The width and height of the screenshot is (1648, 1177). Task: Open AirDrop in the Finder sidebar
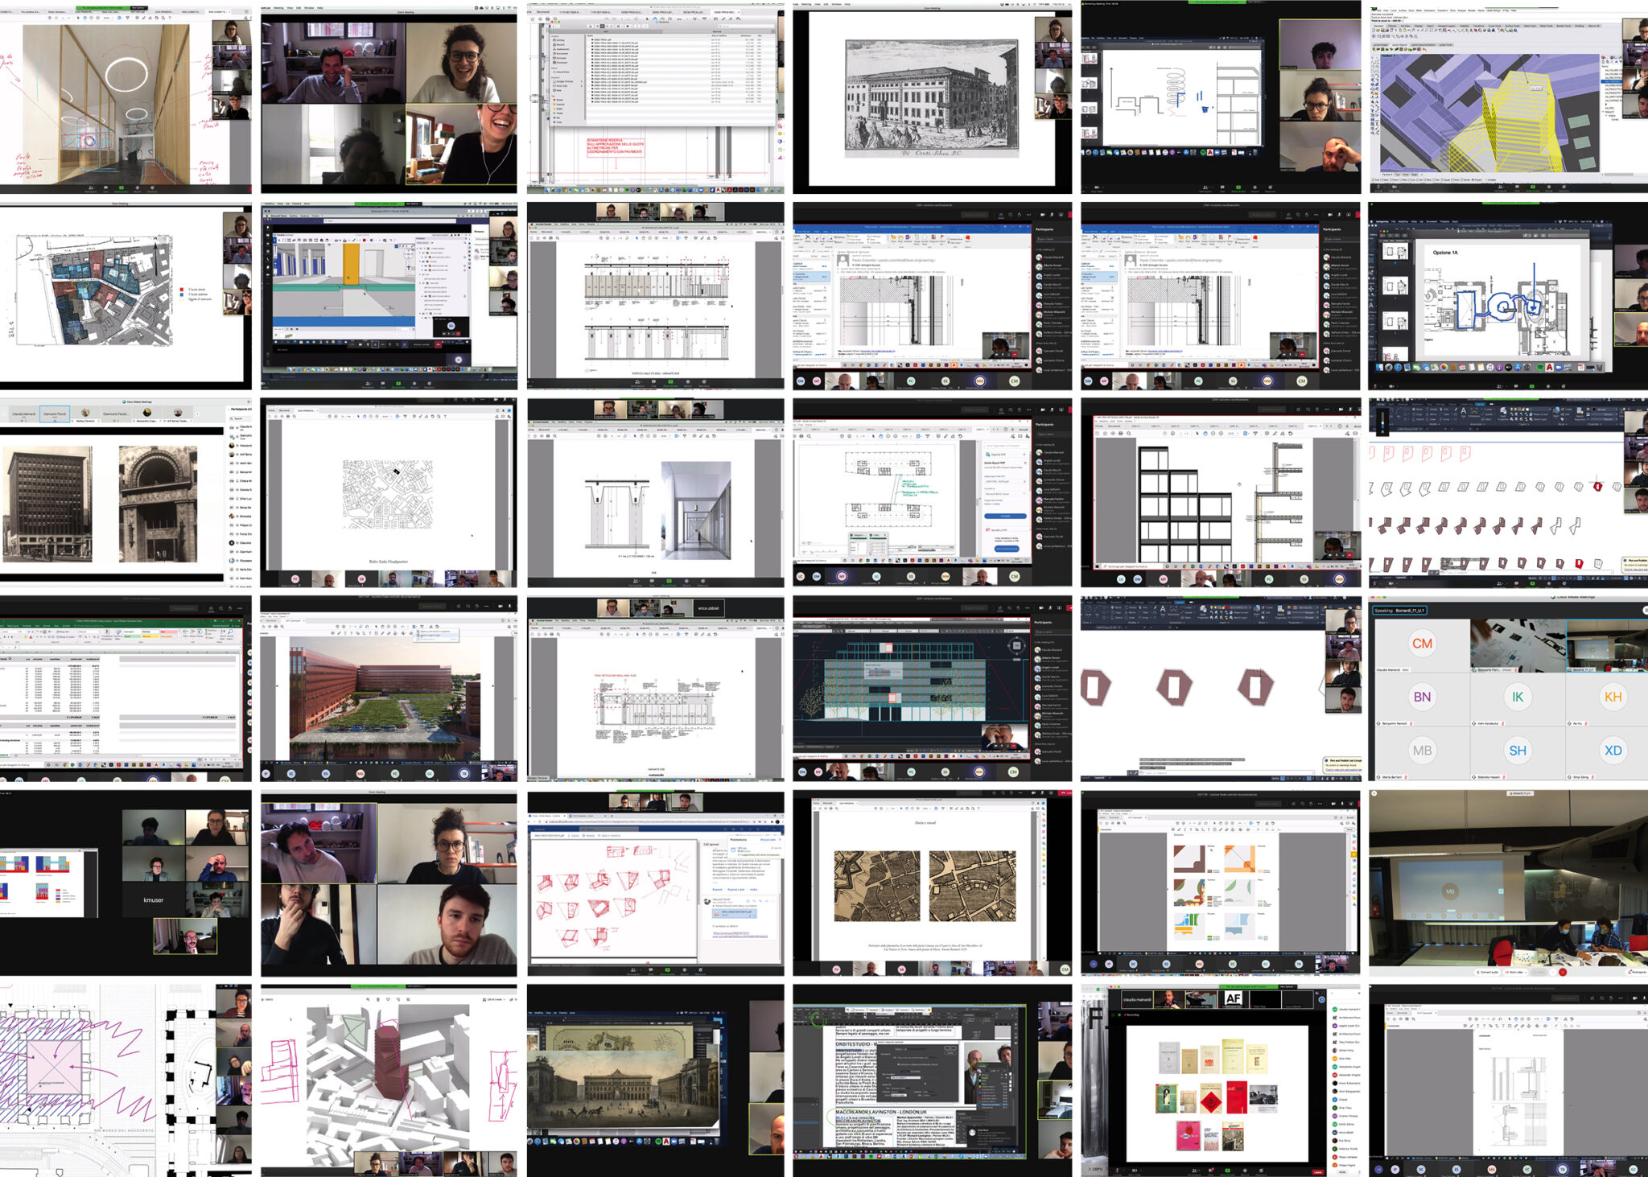558,40
